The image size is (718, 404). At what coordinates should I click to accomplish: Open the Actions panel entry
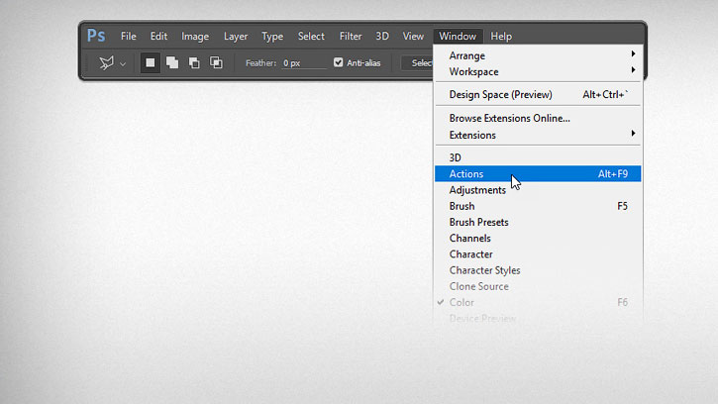pos(538,173)
